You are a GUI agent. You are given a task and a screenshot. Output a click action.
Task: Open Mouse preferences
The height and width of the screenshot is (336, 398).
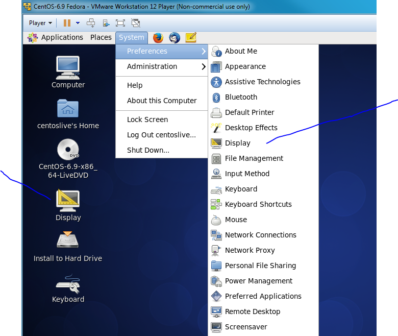[x=263, y=220]
